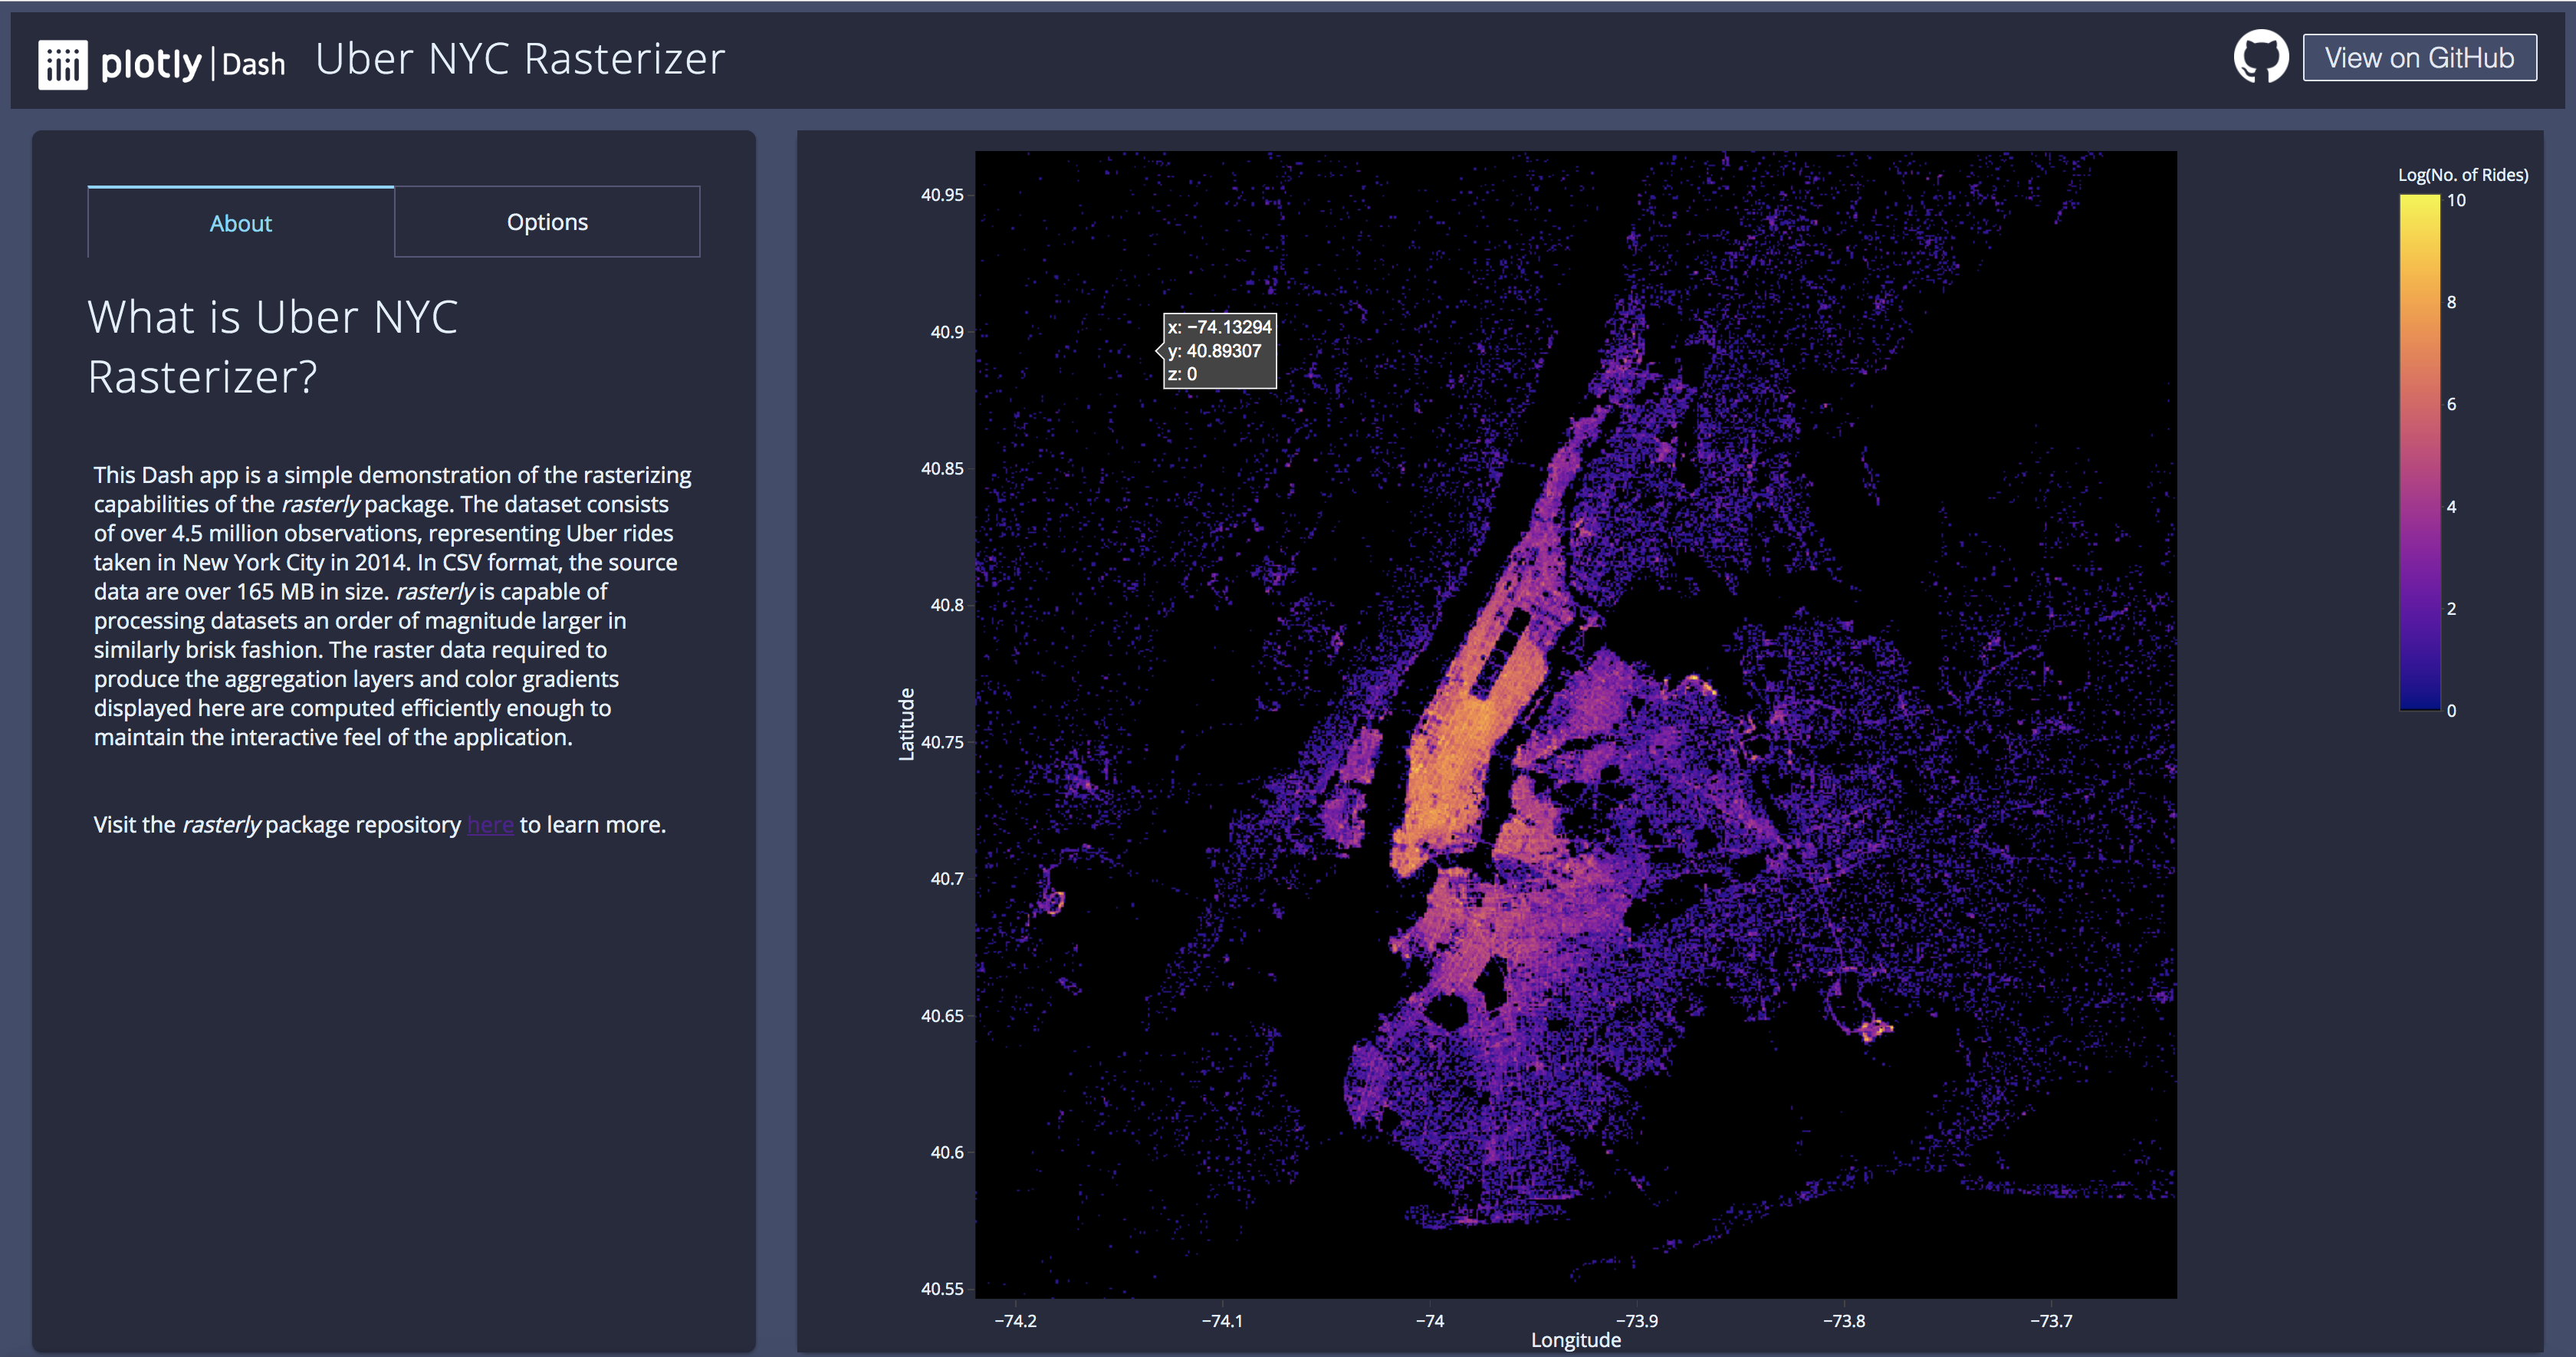The image size is (2576, 1357).
Task: Click the Log(No. of Rides) colorbar gradient
Action: click(2420, 452)
